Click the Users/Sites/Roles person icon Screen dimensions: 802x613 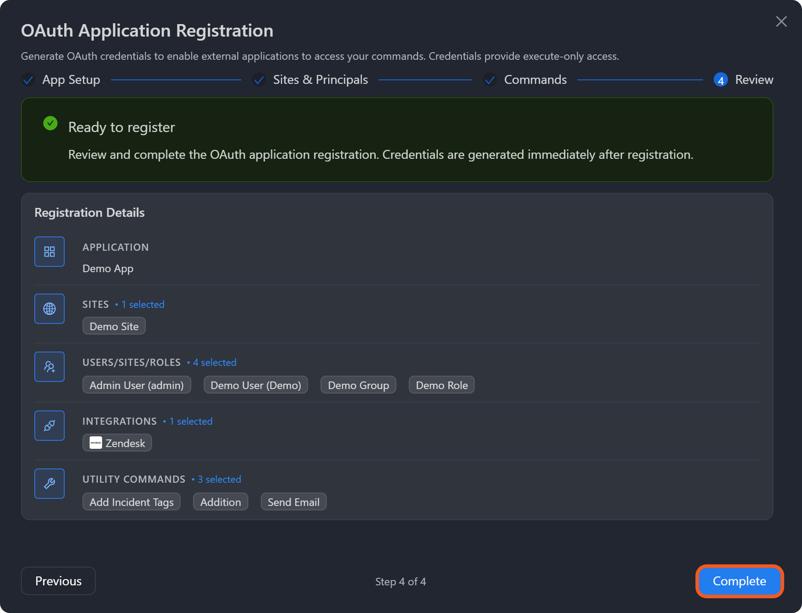[49, 367]
